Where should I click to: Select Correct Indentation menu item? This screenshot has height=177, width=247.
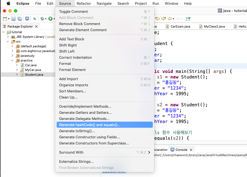pos(105,58)
